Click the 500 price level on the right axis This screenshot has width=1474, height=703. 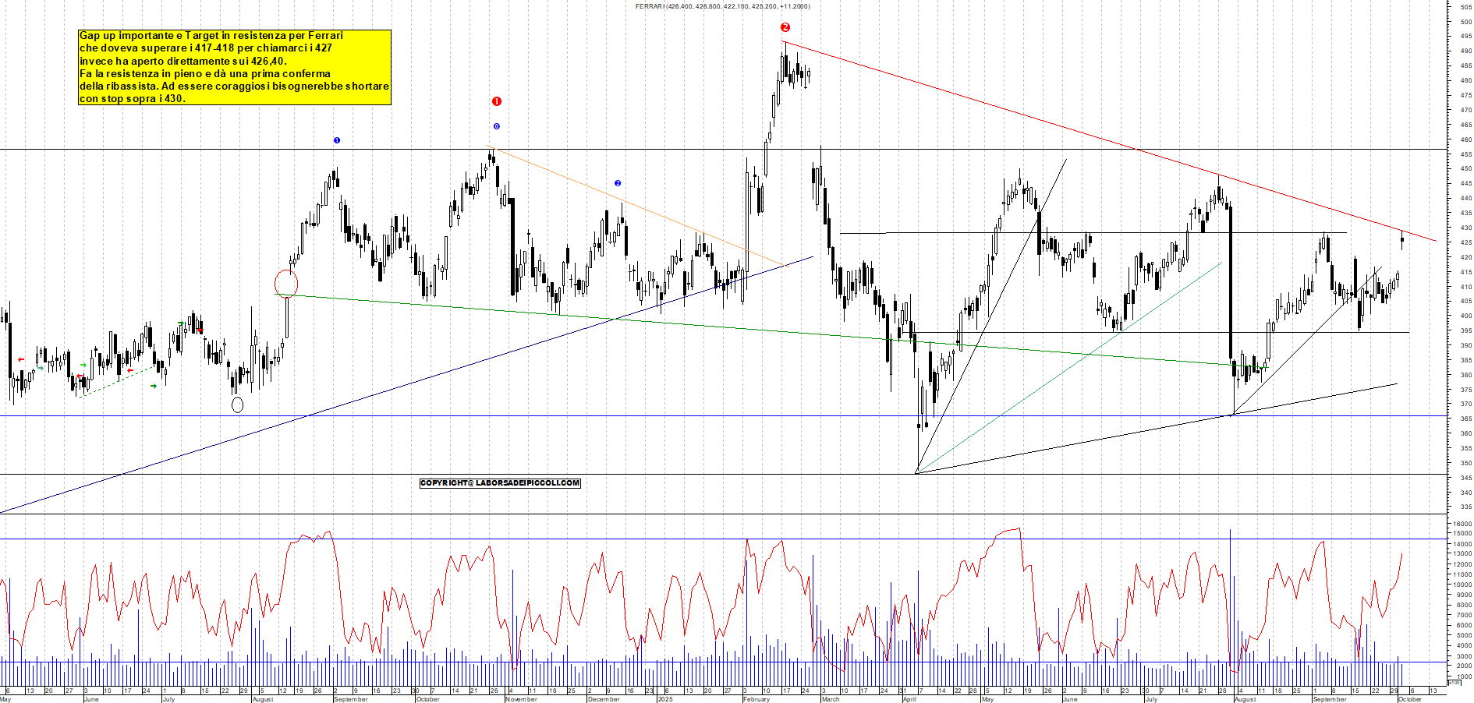pos(1465,22)
